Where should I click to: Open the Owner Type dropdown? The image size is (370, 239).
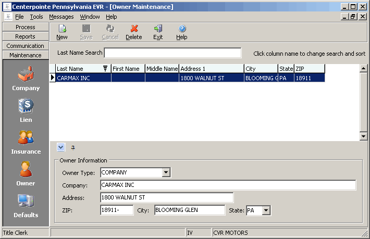pos(166,172)
